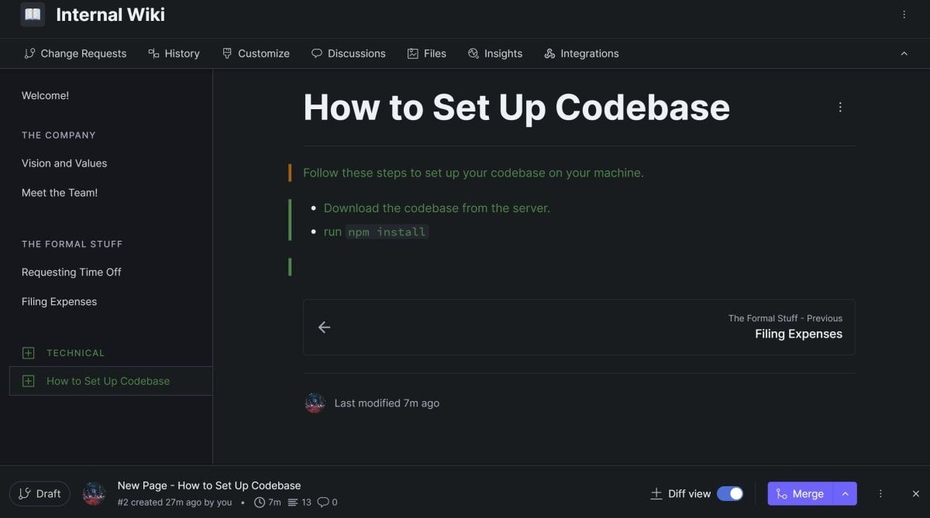Click the author avatar near Last modified

coord(315,403)
